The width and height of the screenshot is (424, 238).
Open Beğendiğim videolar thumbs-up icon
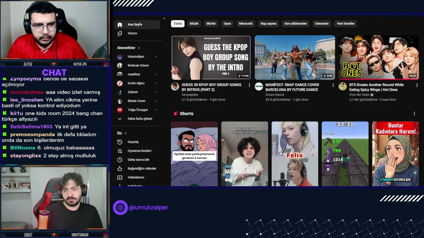[120, 169]
